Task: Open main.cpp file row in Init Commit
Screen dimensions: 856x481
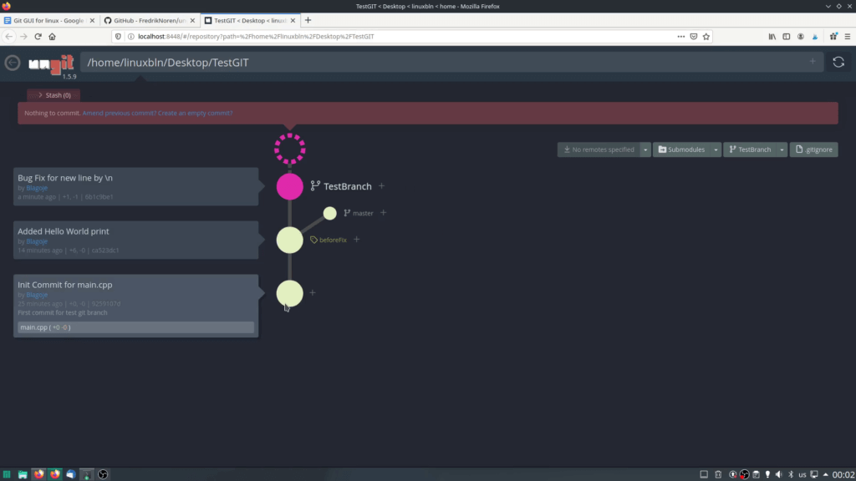Action: click(x=136, y=327)
